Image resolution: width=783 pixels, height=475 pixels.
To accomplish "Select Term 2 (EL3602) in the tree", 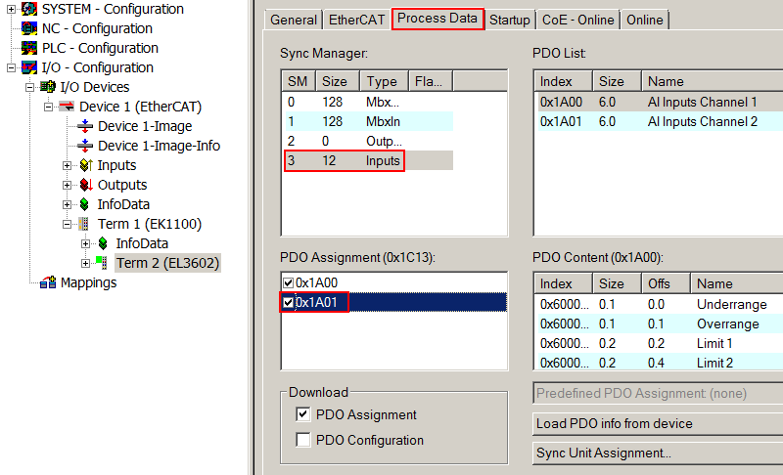I will pyautogui.click(x=167, y=263).
